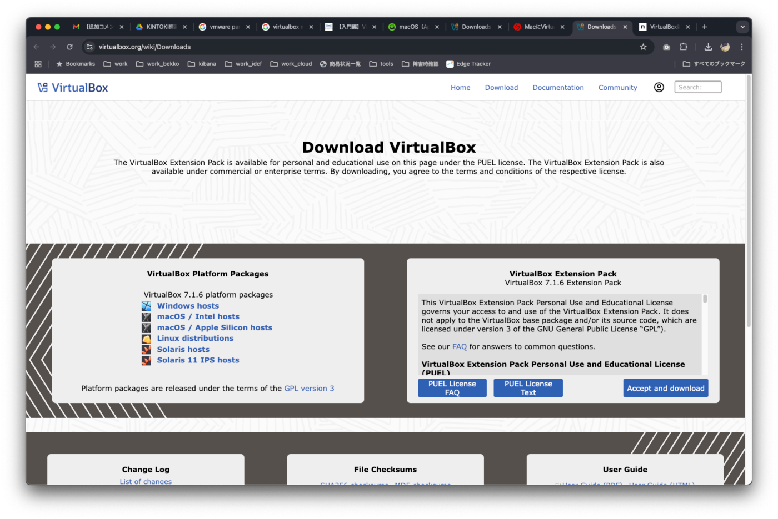The height and width of the screenshot is (519, 778).
Task: Open the work_cloud bookmark folder
Action: 291,64
